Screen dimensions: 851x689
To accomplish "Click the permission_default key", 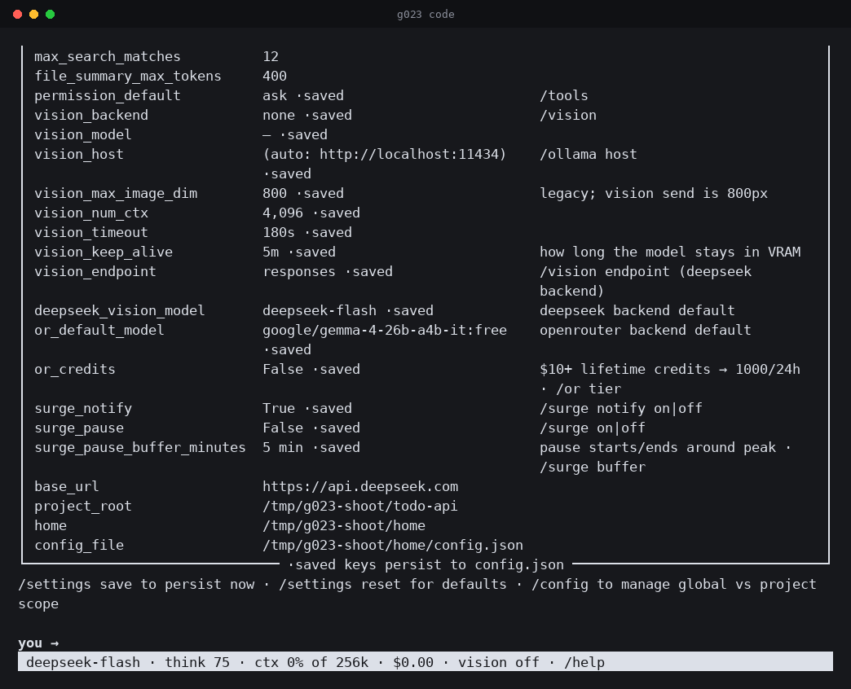I will click(108, 95).
